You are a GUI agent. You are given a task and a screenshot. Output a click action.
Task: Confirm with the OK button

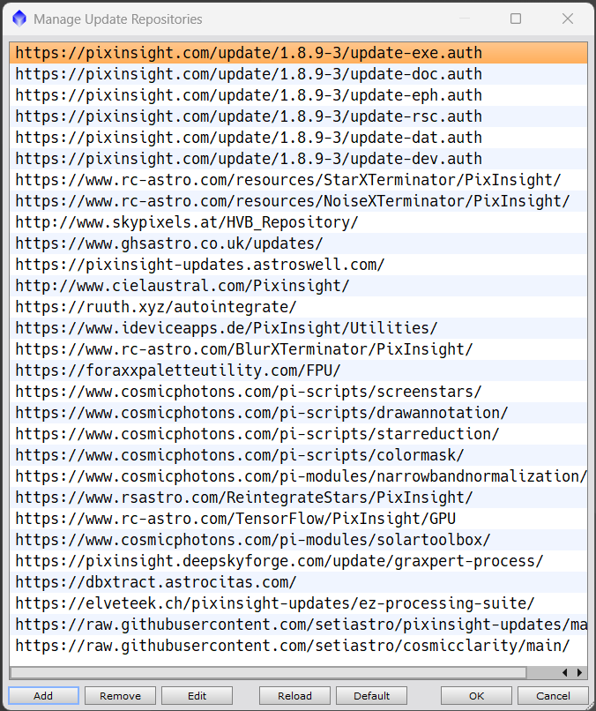point(476,696)
